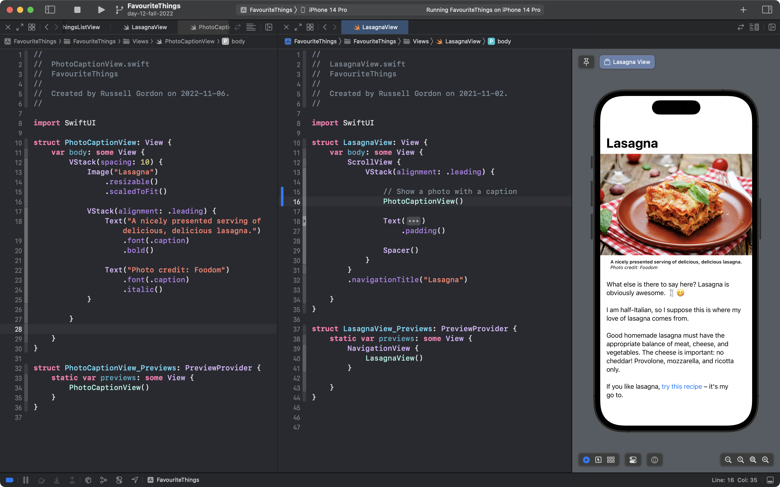This screenshot has height=487, width=780.
Task: Open the PhotoCaptionView breadcrumb in left jump bar
Action: pyautogui.click(x=189, y=41)
